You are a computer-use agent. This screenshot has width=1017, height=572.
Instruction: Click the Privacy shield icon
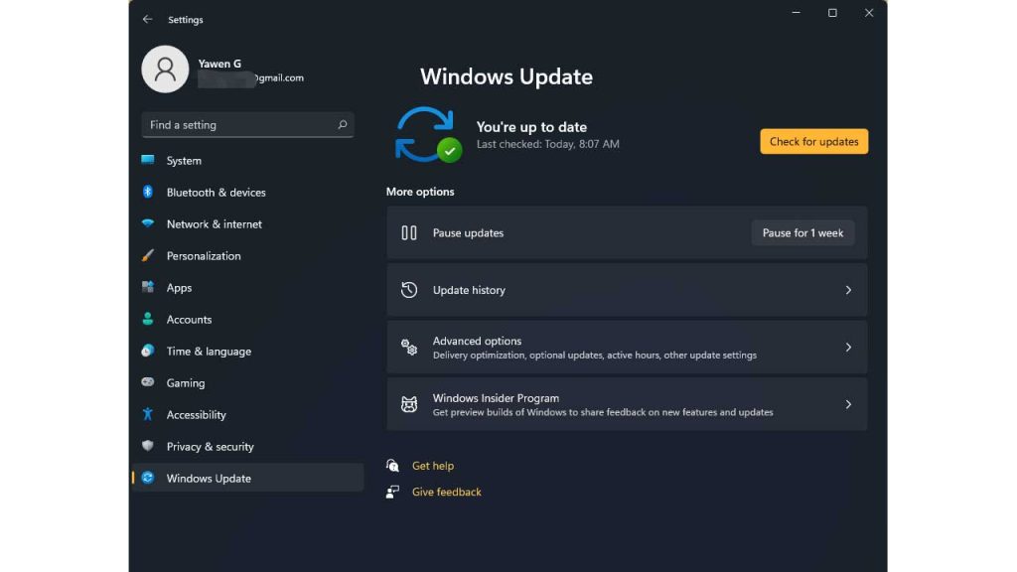(x=148, y=446)
